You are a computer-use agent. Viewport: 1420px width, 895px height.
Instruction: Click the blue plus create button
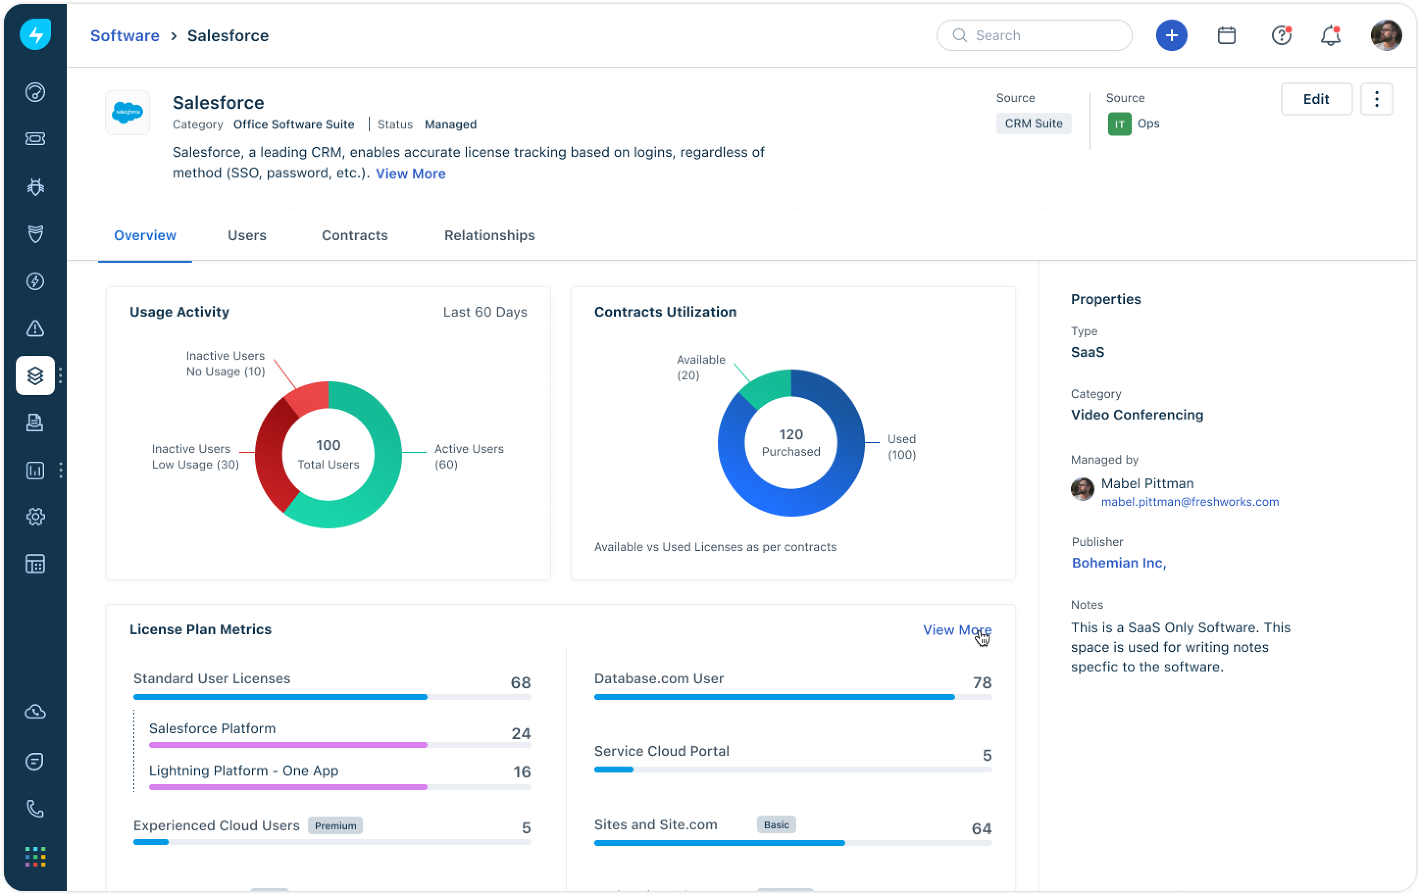coord(1171,35)
